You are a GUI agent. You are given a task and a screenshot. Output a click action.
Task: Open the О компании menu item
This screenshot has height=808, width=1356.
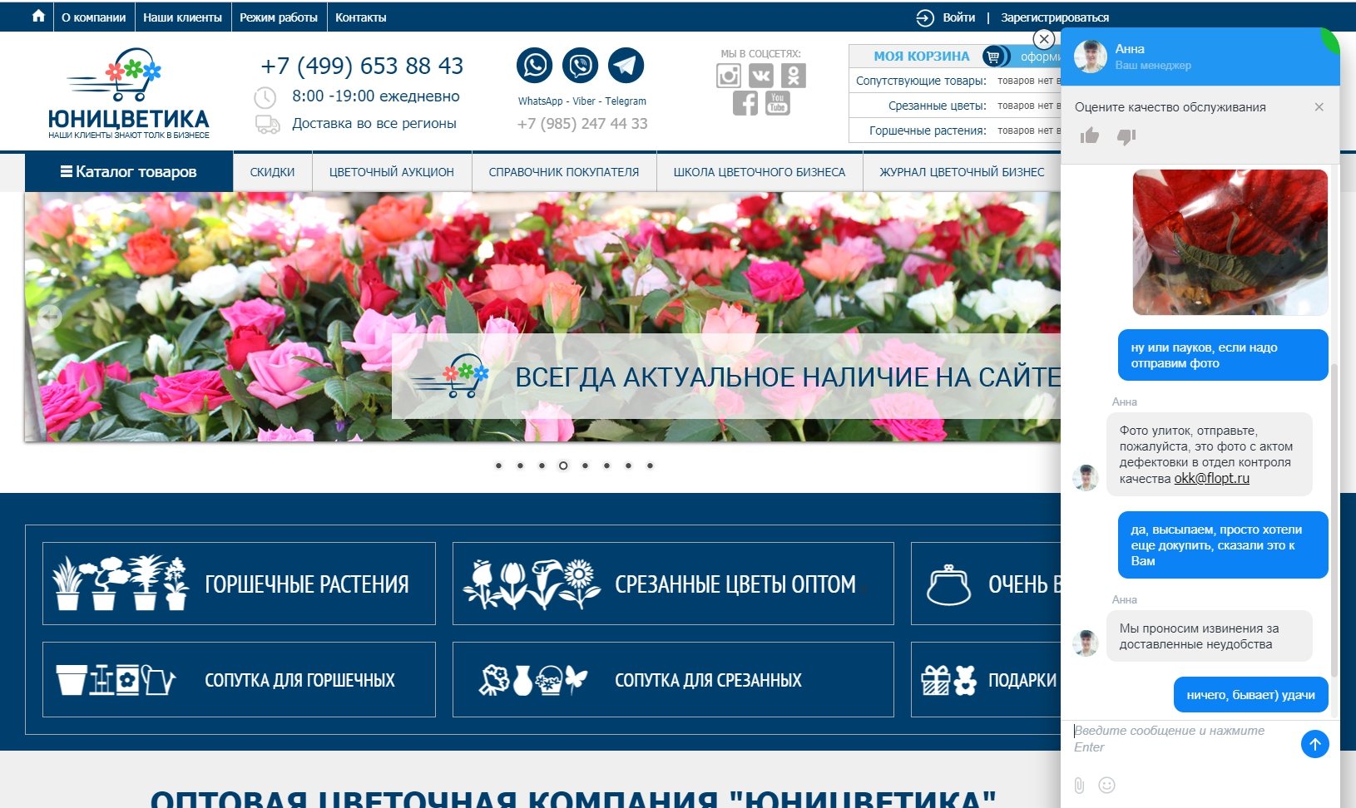[93, 17]
